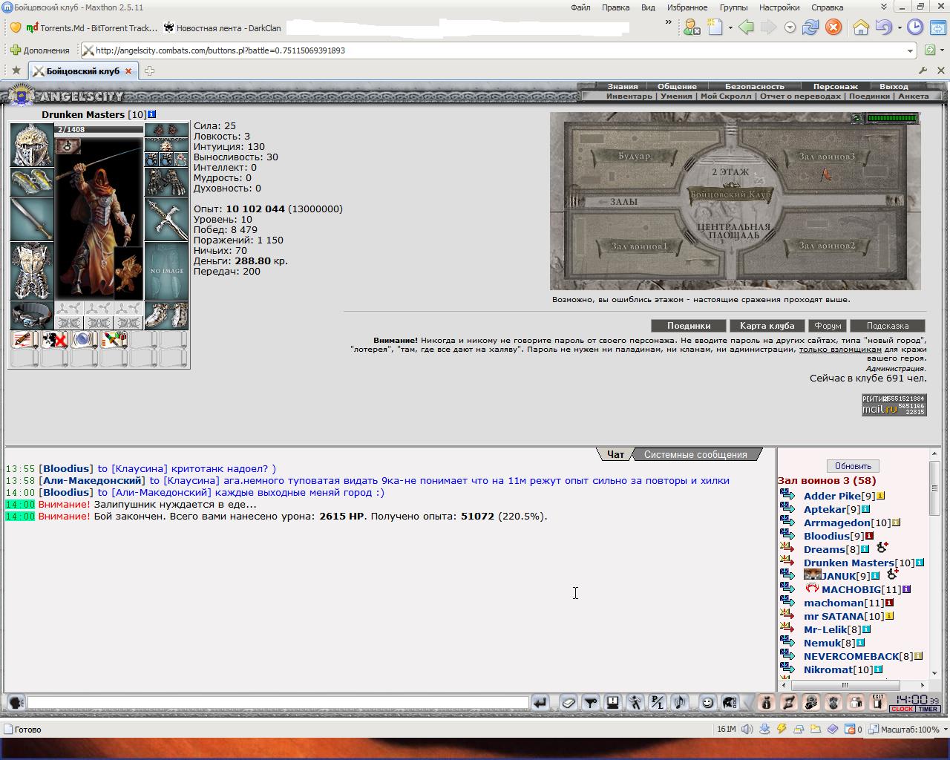Click the eraser clear chat icon
950x760 pixels.
tap(568, 702)
